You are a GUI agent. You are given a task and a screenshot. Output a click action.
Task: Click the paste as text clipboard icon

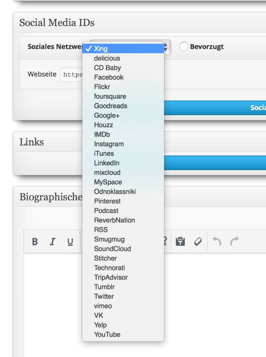pos(180,241)
